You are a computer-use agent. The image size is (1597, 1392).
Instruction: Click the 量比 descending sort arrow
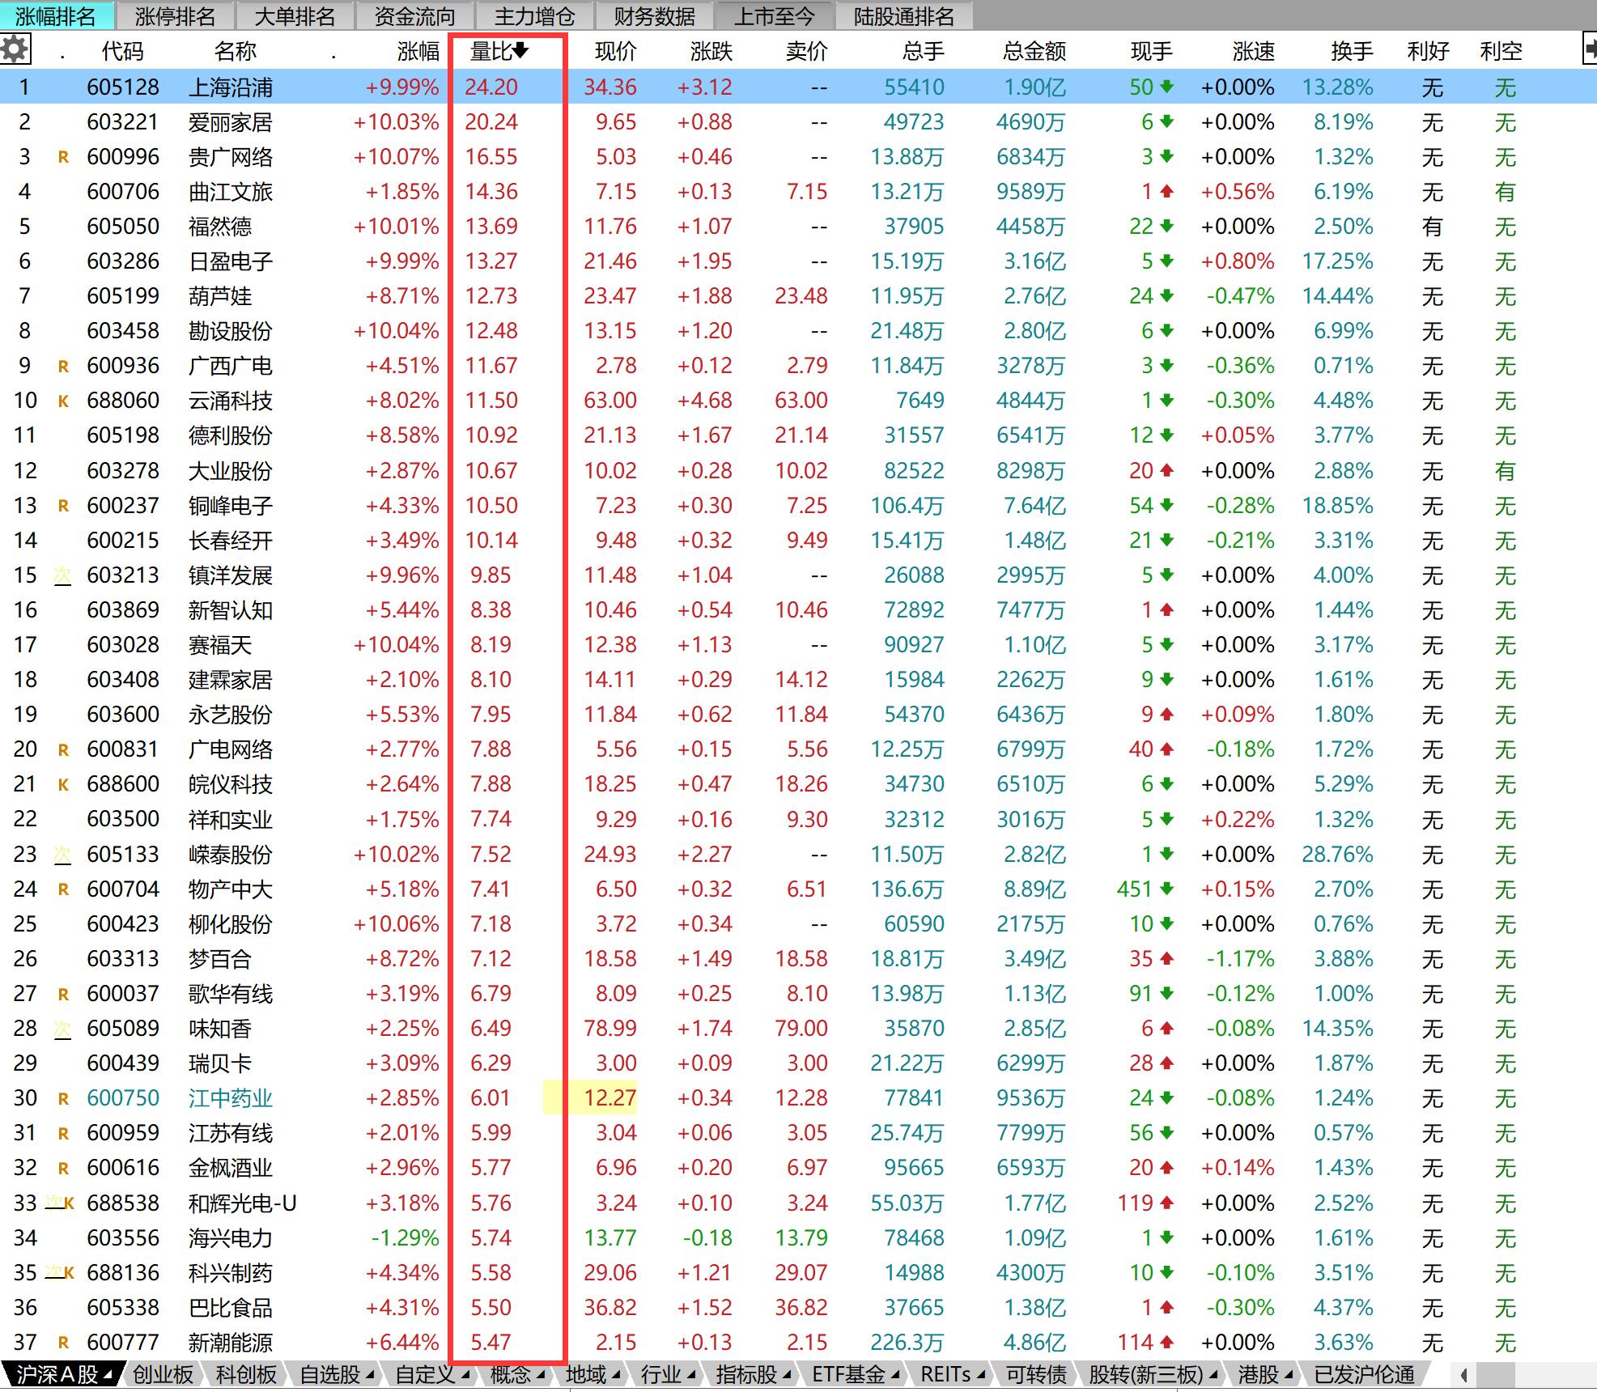(x=520, y=50)
